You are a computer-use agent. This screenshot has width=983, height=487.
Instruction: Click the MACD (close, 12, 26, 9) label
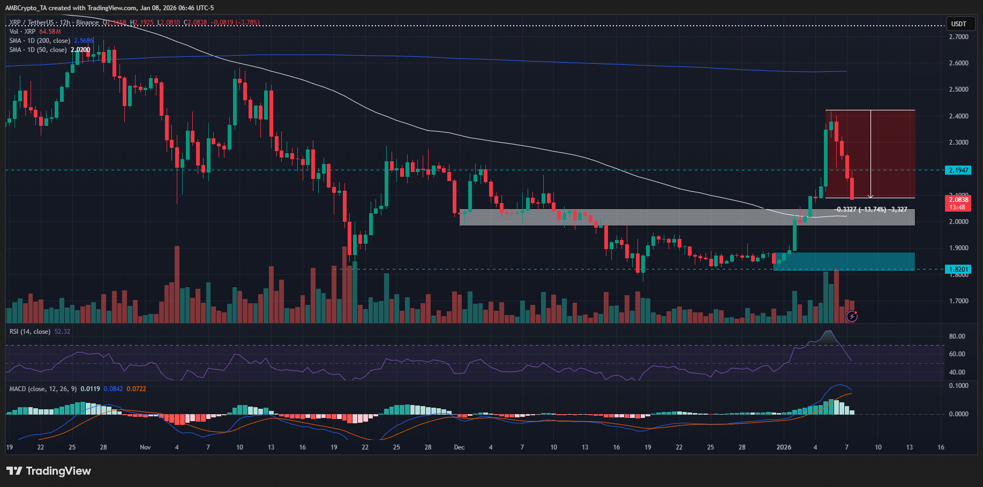click(43, 389)
